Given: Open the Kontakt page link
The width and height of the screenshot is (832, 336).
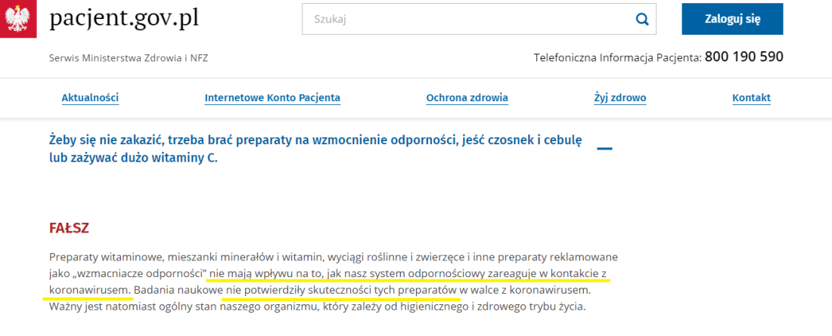Looking at the screenshot, I should [x=751, y=97].
